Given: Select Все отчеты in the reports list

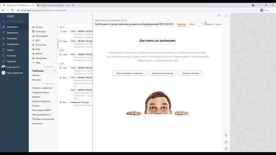Looking at the screenshot, I should click(x=38, y=27).
